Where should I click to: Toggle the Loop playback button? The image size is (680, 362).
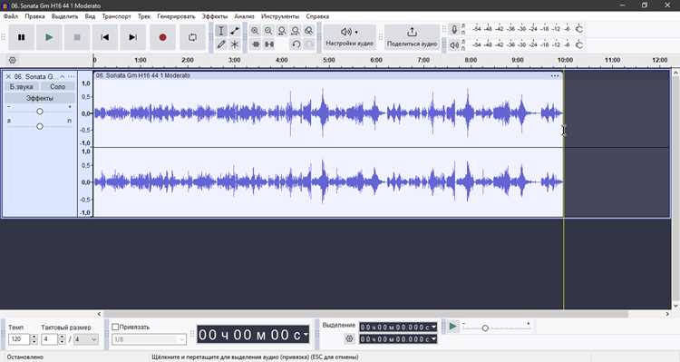[192, 37]
